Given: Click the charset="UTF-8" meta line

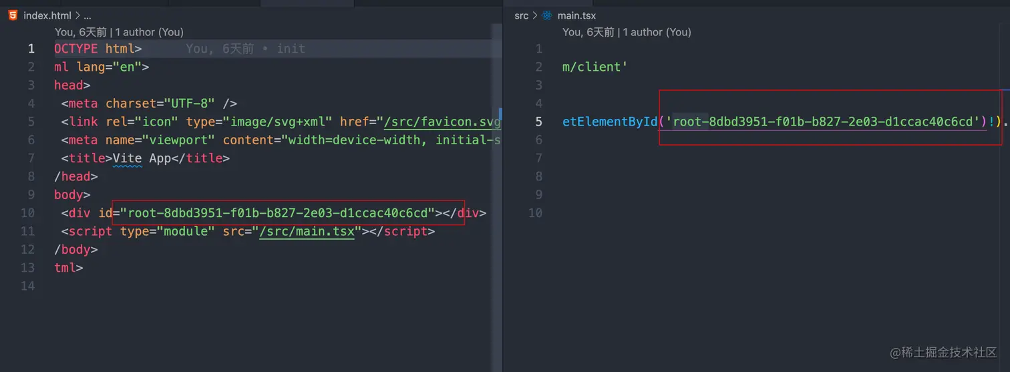Looking at the screenshot, I should [149, 104].
